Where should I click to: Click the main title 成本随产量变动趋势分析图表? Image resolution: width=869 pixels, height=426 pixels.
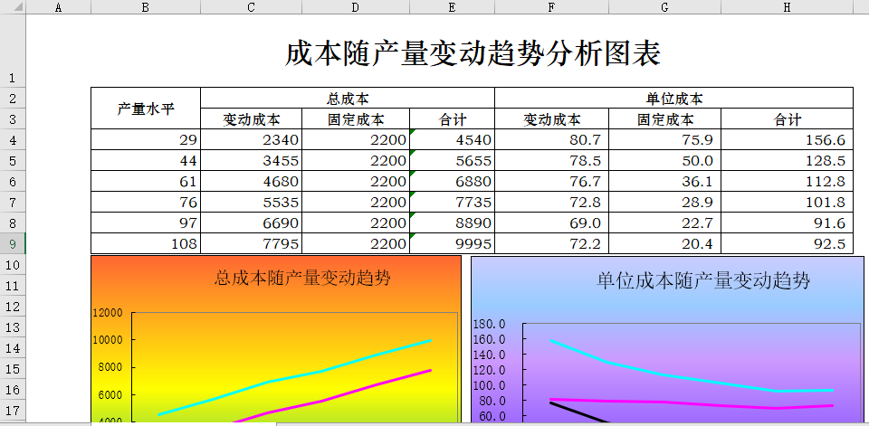coord(473,54)
